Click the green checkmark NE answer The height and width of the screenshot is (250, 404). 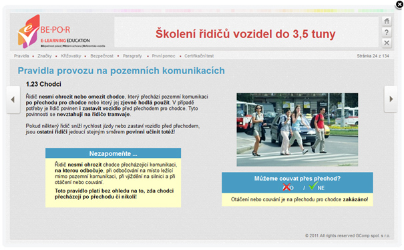[317, 187]
